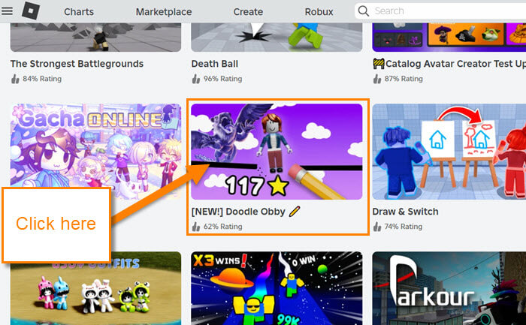Open the Draw & Switch thumbnail
526x325 pixels.
click(449, 152)
